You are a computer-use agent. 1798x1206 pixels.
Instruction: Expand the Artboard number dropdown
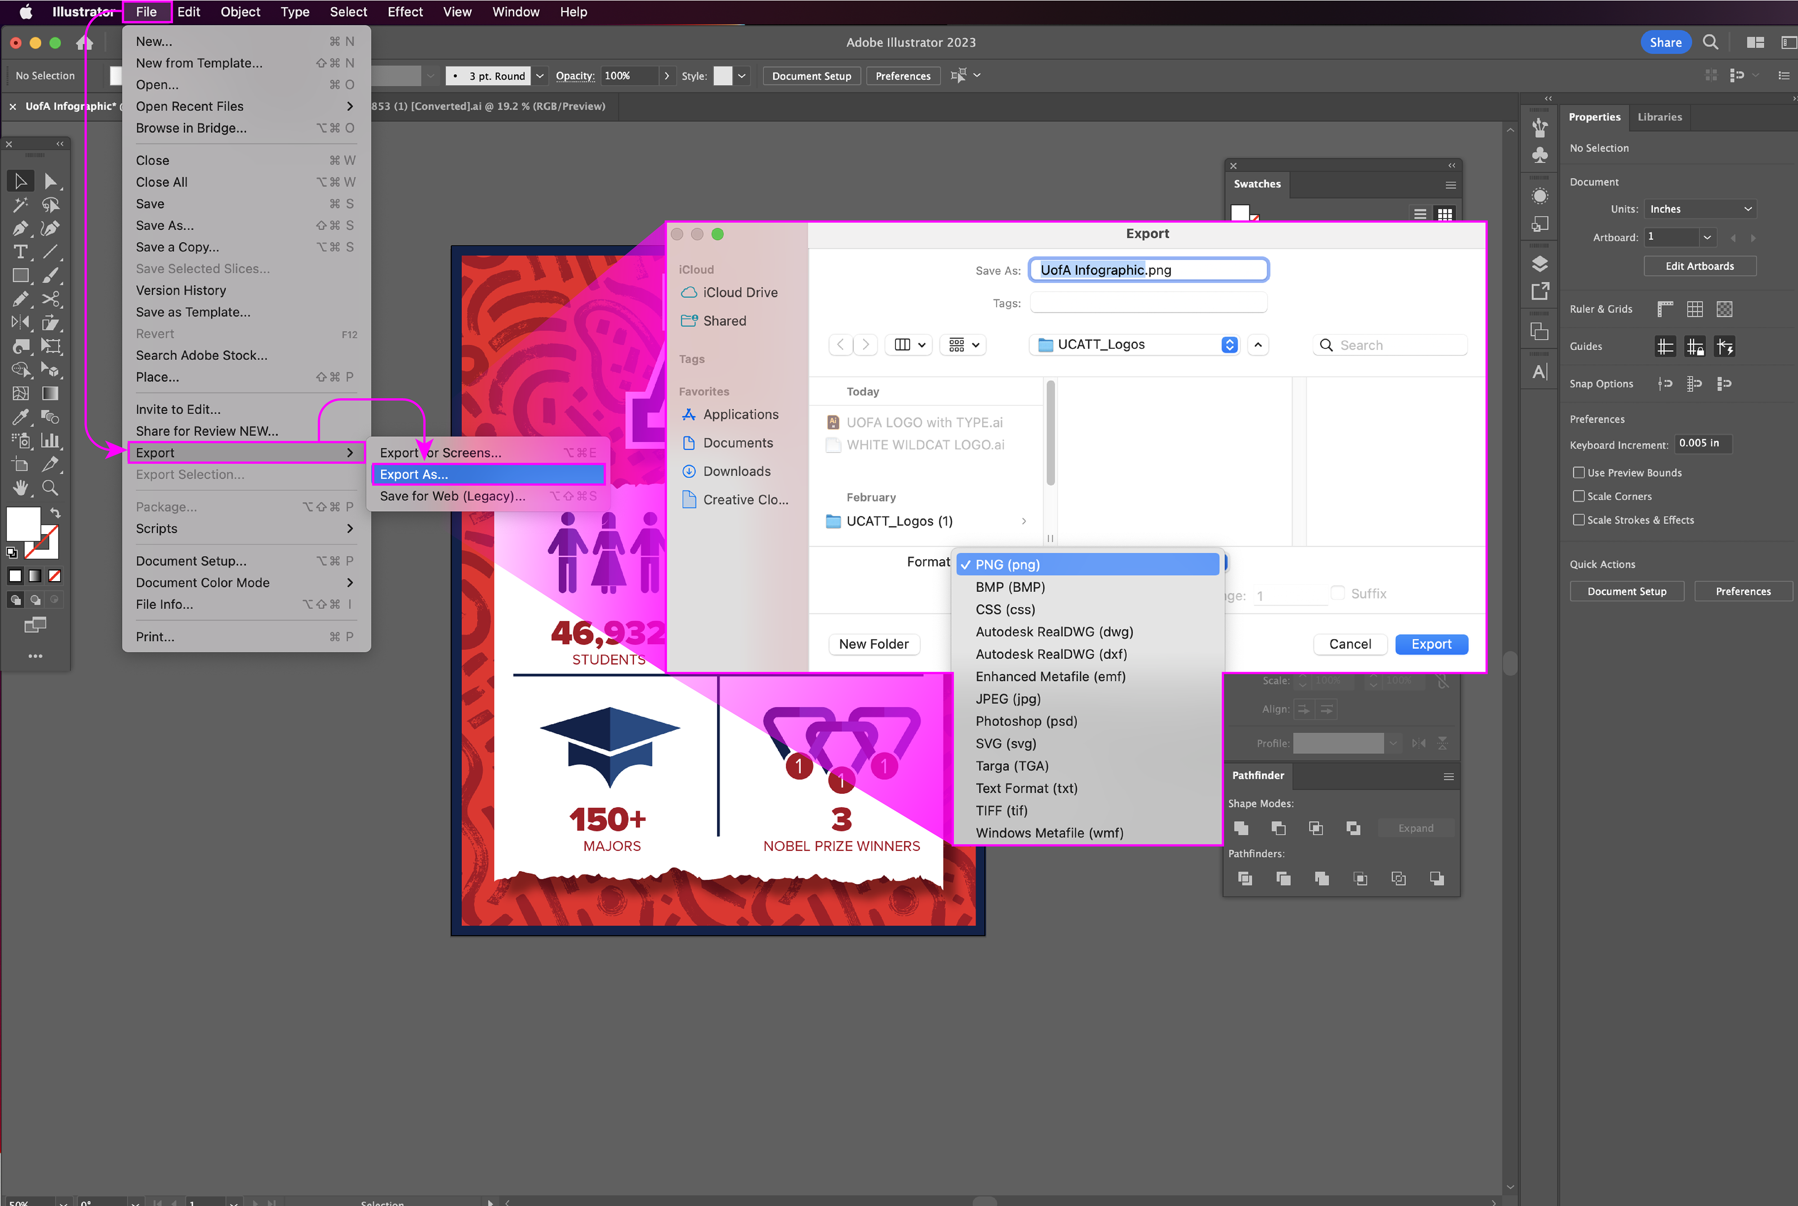[1706, 237]
